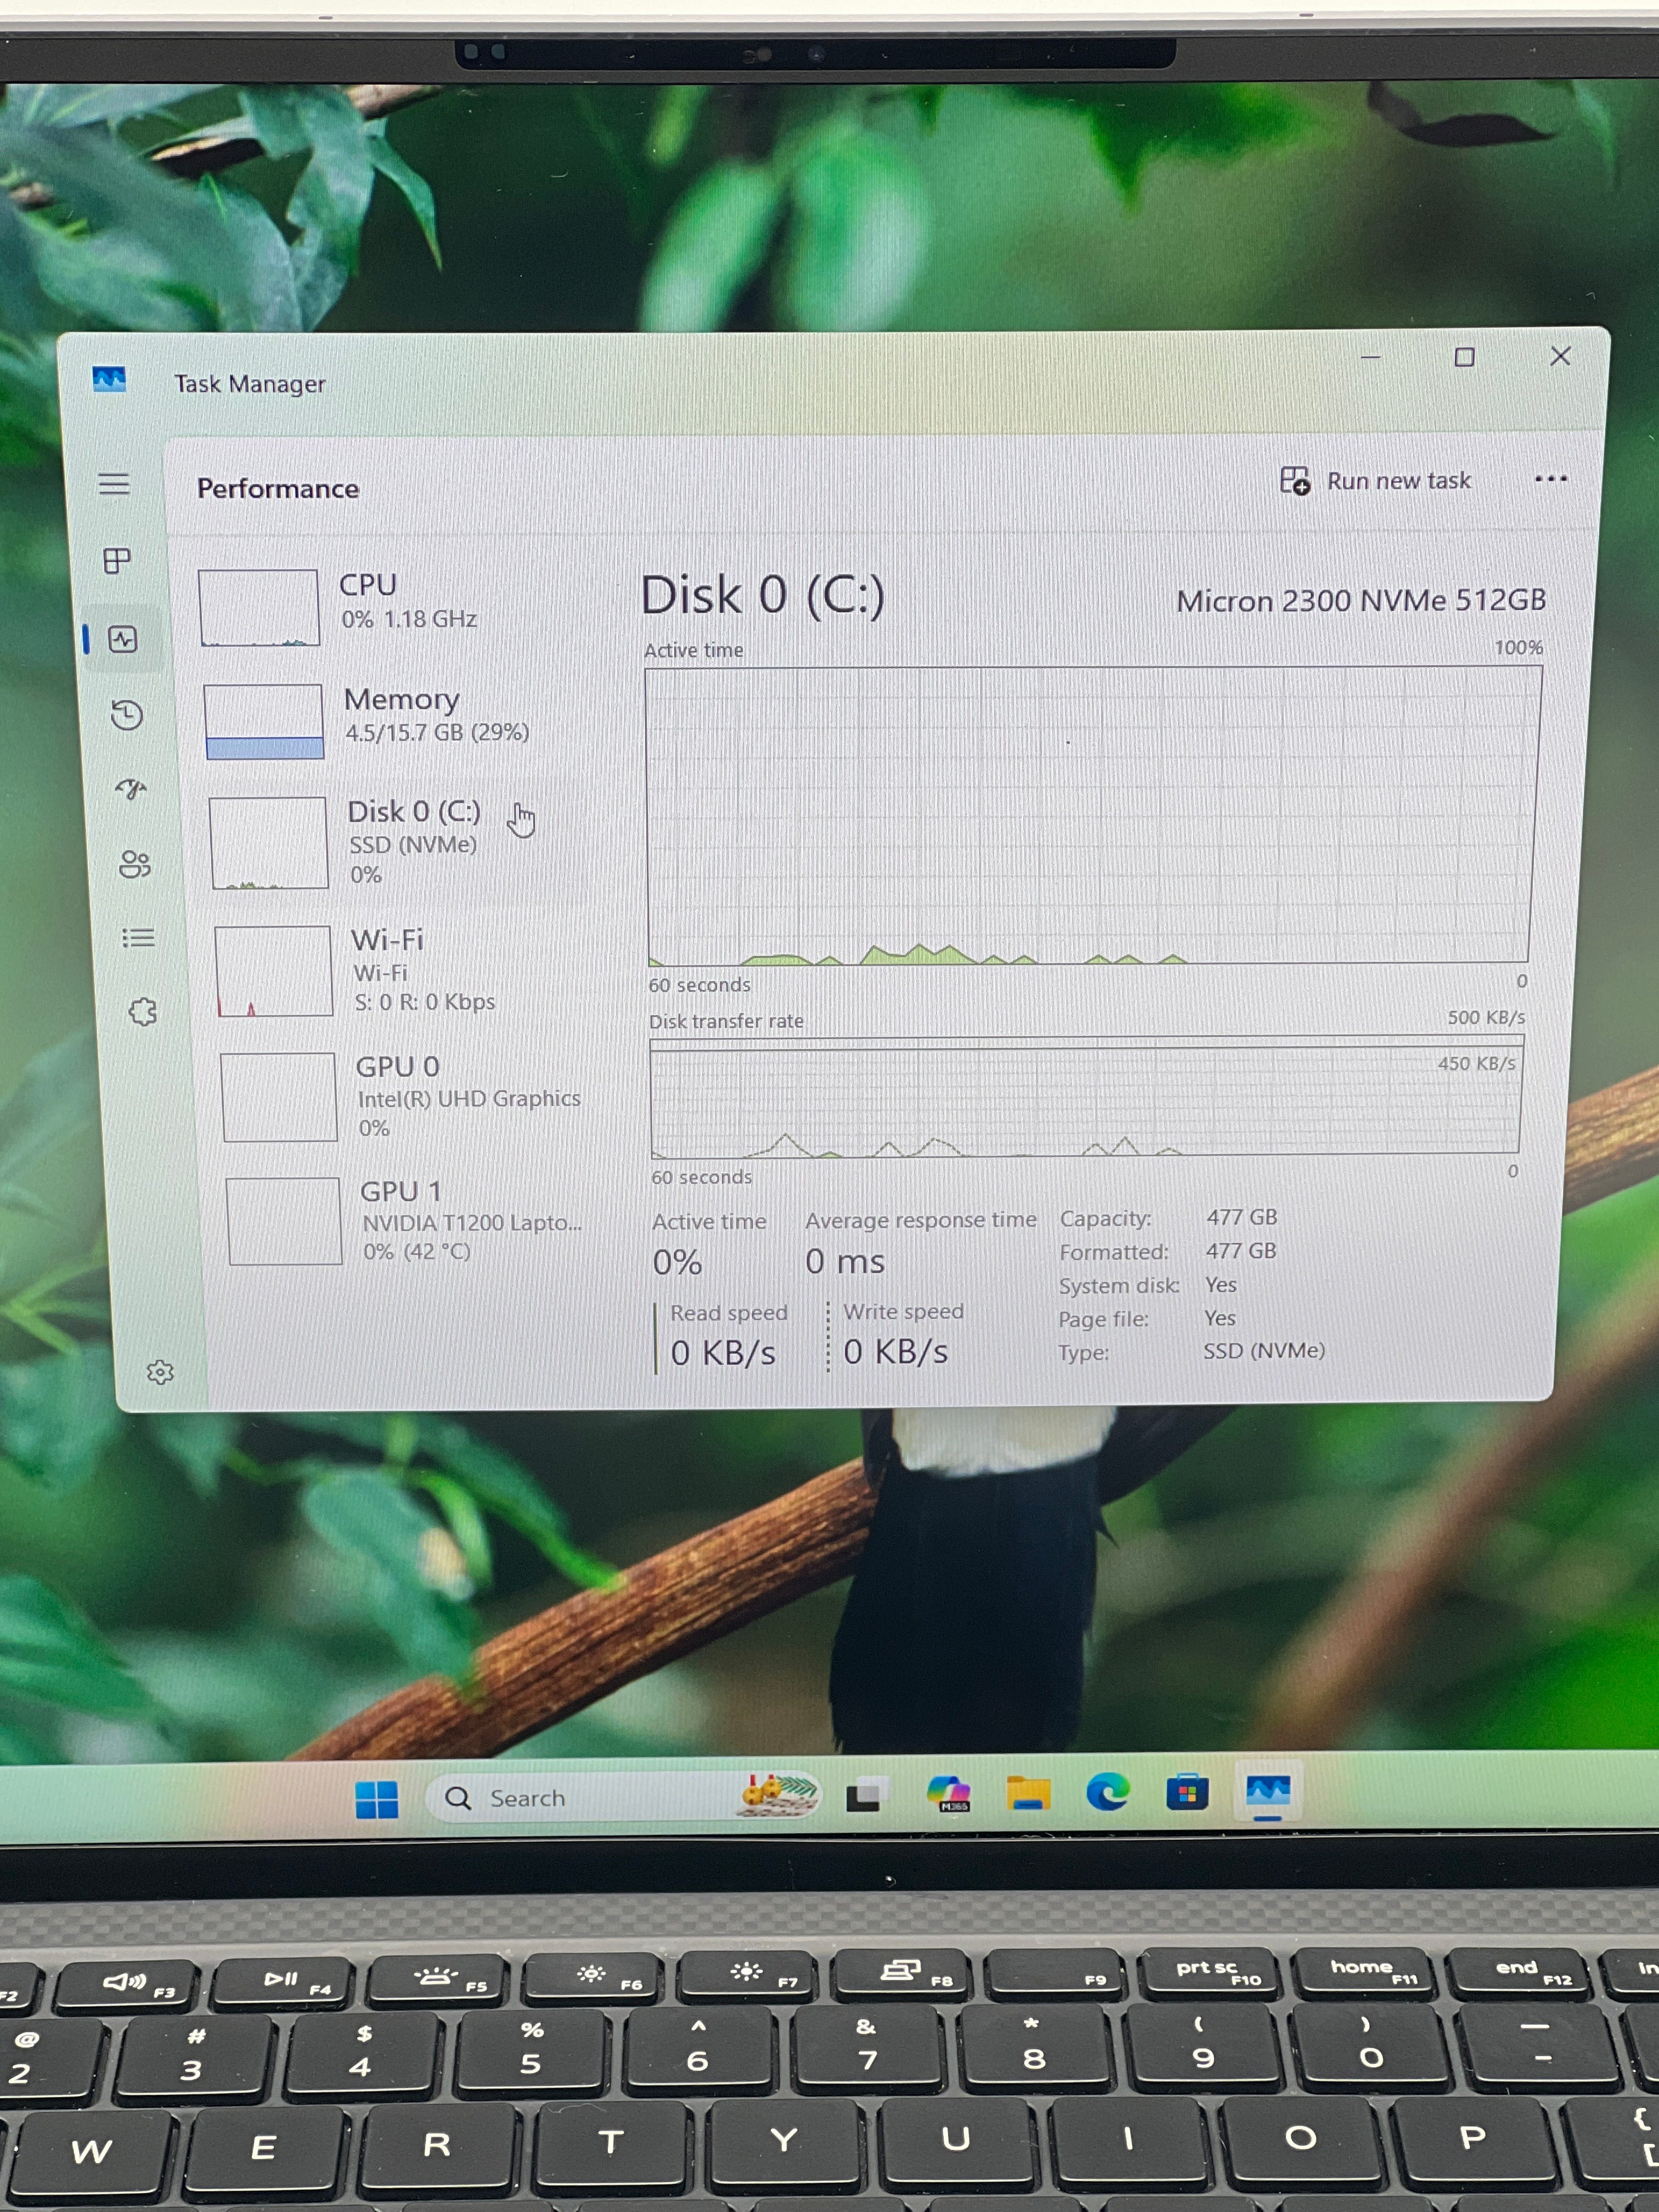This screenshot has width=1659, height=2212.
Task: Click the Read speed 0 KB/s value
Action: point(723,1353)
